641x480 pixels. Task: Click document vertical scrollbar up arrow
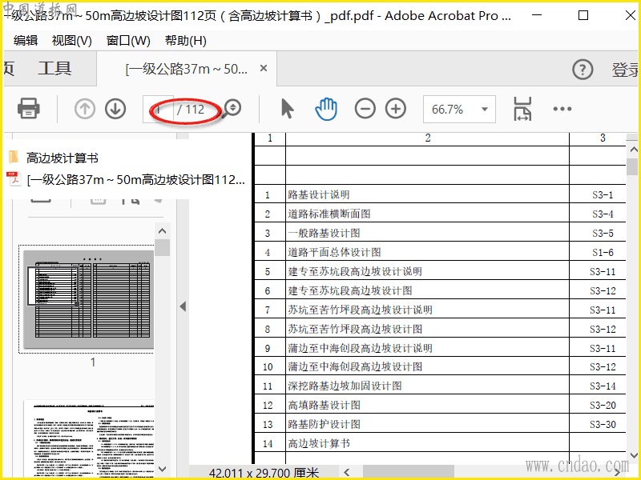click(633, 150)
